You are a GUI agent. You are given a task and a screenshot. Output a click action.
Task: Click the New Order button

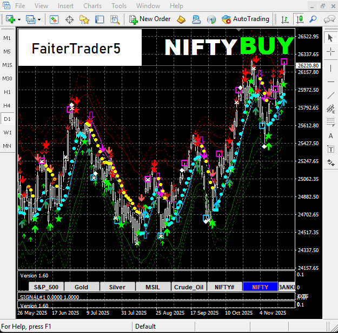pos(150,19)
